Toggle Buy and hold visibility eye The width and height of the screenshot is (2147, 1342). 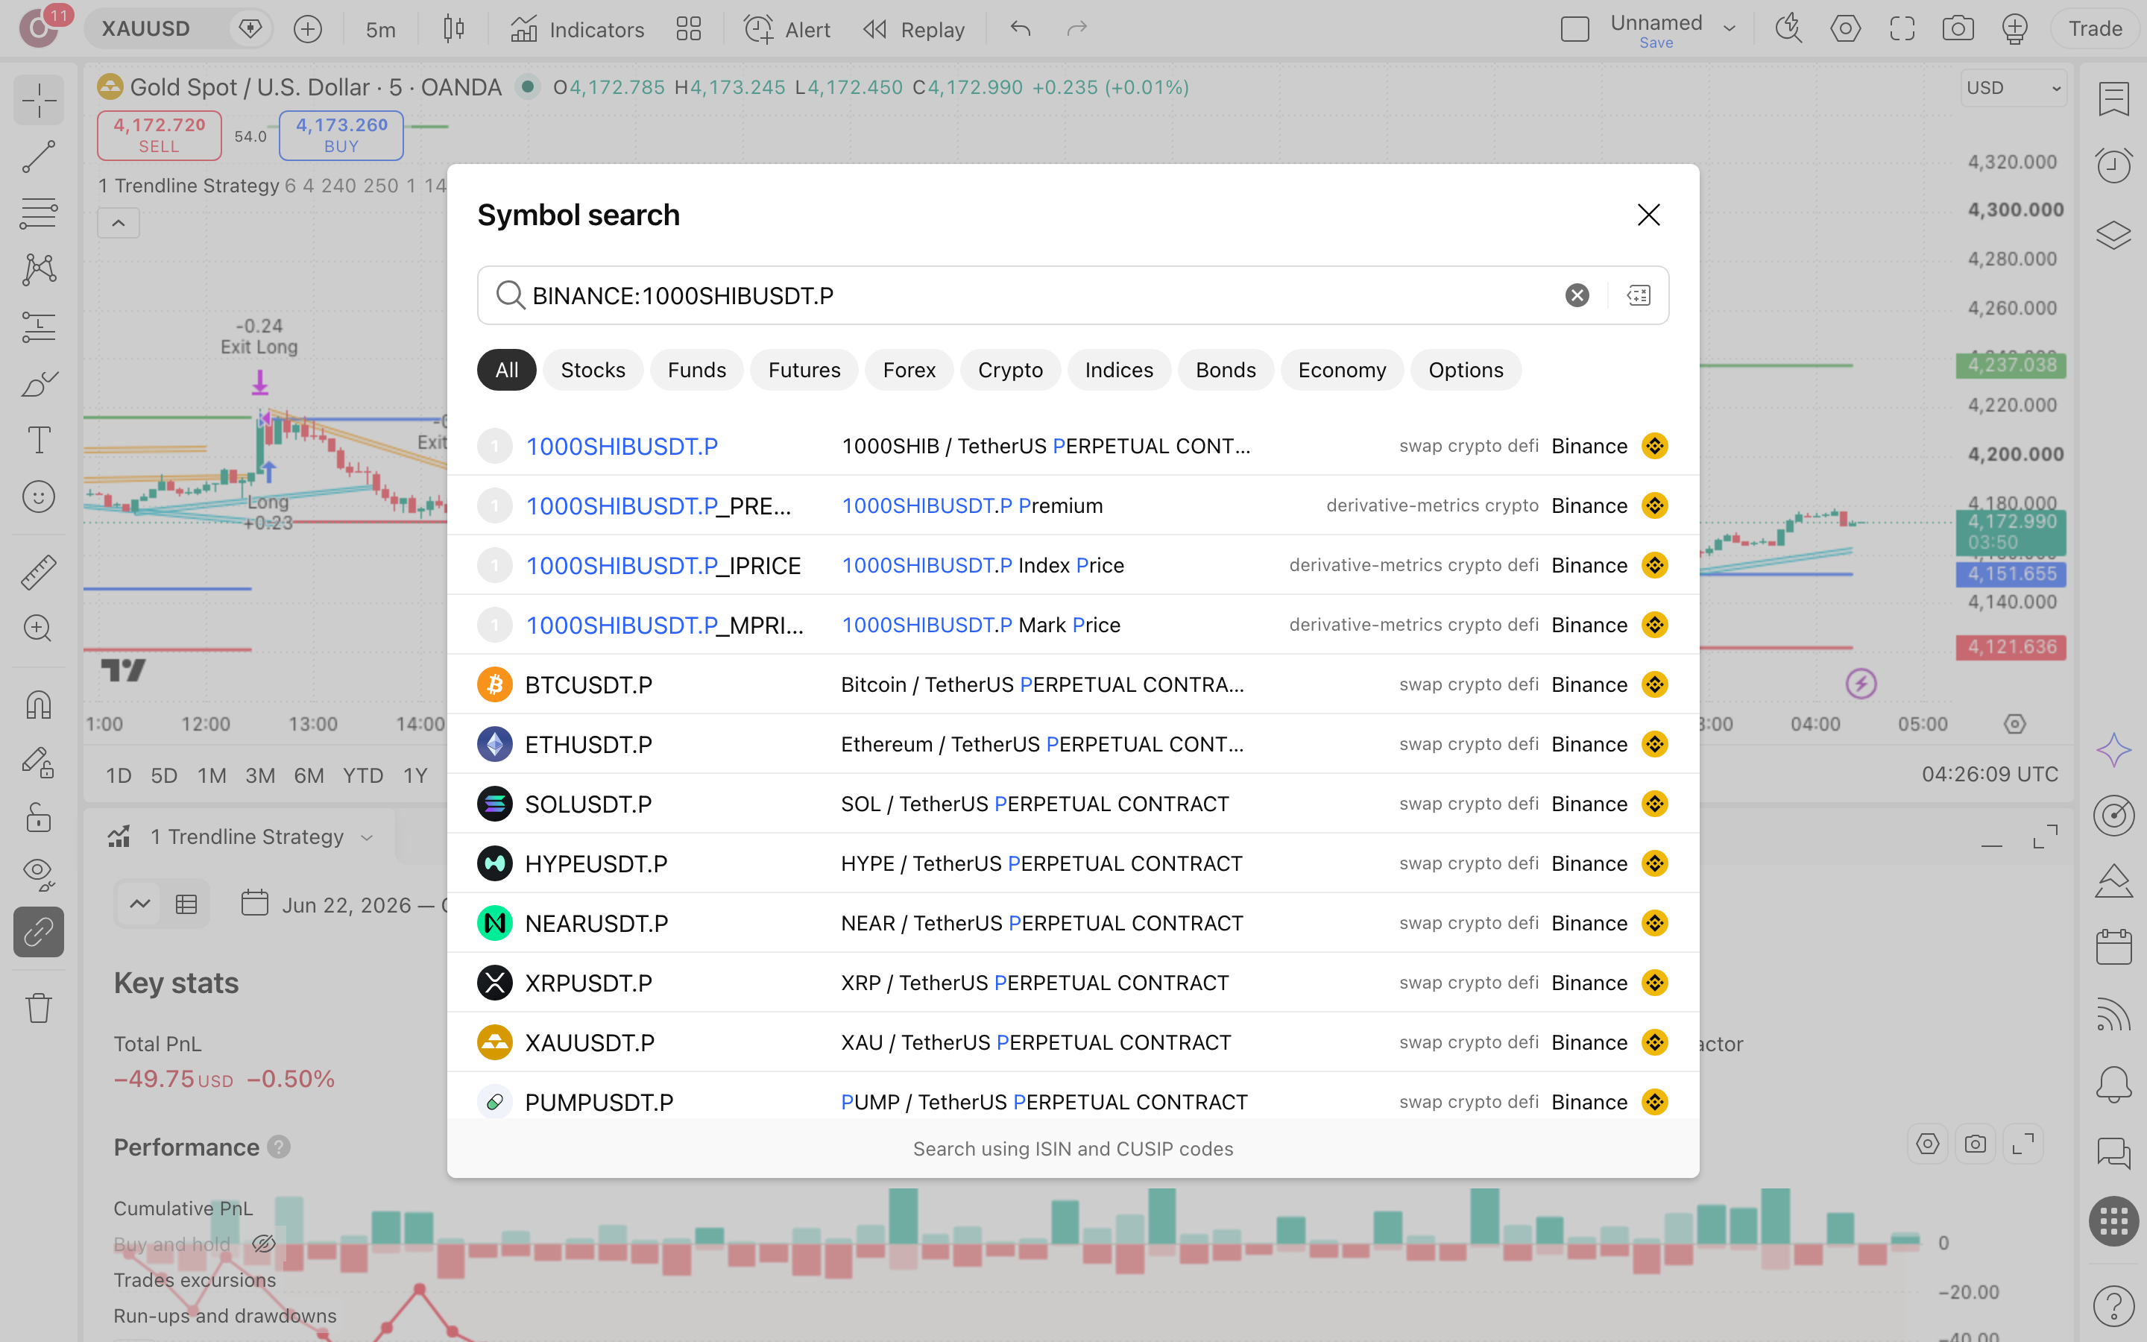point(263,1244)
